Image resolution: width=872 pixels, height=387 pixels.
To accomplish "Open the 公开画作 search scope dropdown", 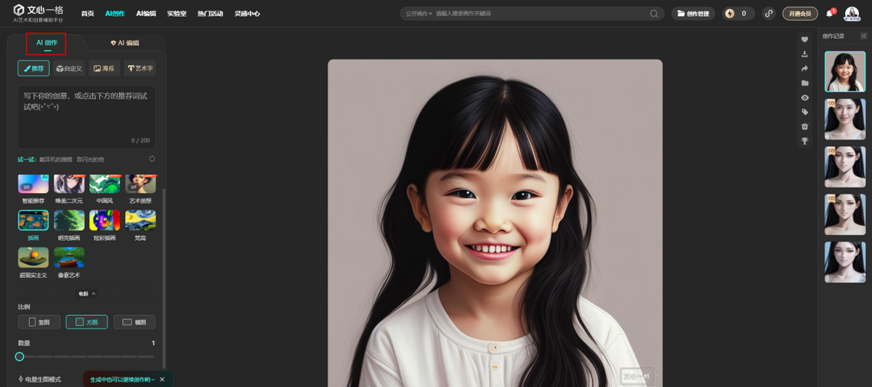I will coord(419,14).
